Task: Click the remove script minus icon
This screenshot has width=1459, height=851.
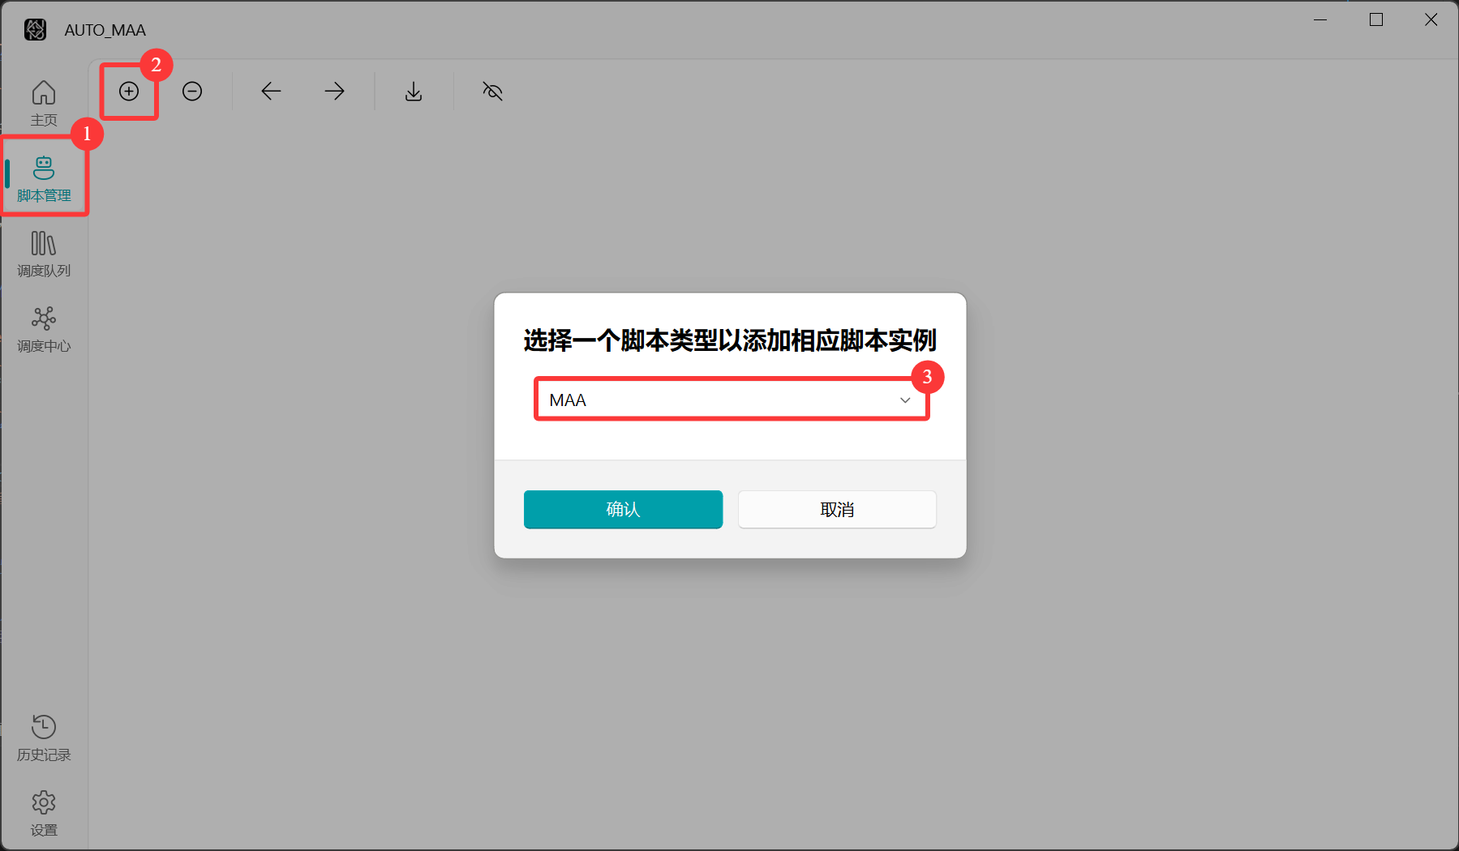Action: pos(192,92)
